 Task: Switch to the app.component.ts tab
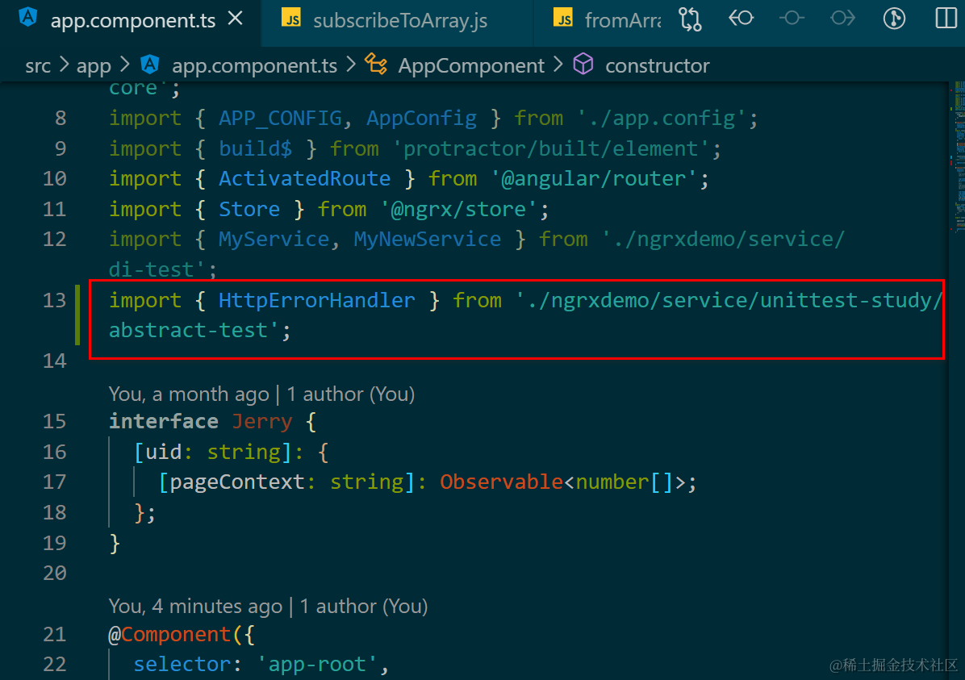tap(131, 20)
